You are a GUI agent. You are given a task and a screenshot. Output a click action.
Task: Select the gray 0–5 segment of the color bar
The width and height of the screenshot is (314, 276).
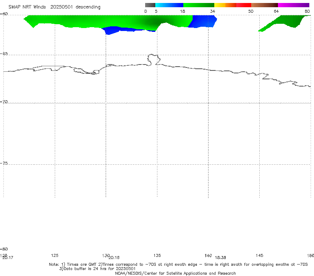point(150,5)
